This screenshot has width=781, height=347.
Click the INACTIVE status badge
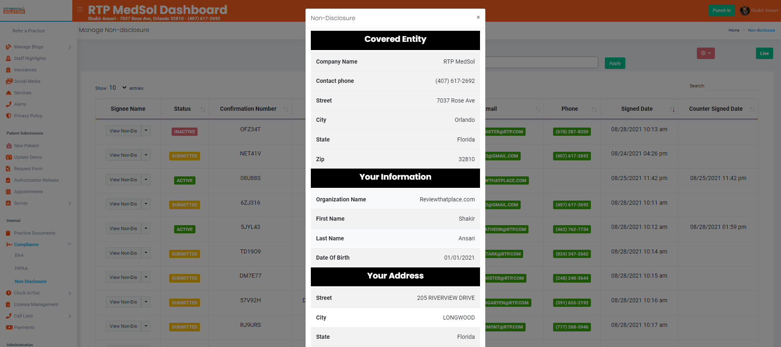click(184, 132)
